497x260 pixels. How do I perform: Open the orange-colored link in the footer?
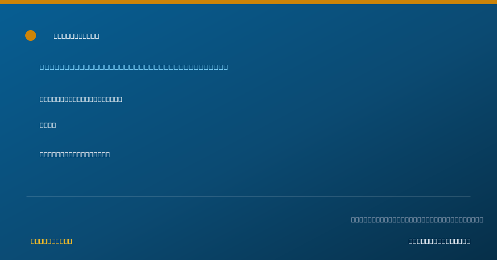pyautogui.click(x=51, y=241)
